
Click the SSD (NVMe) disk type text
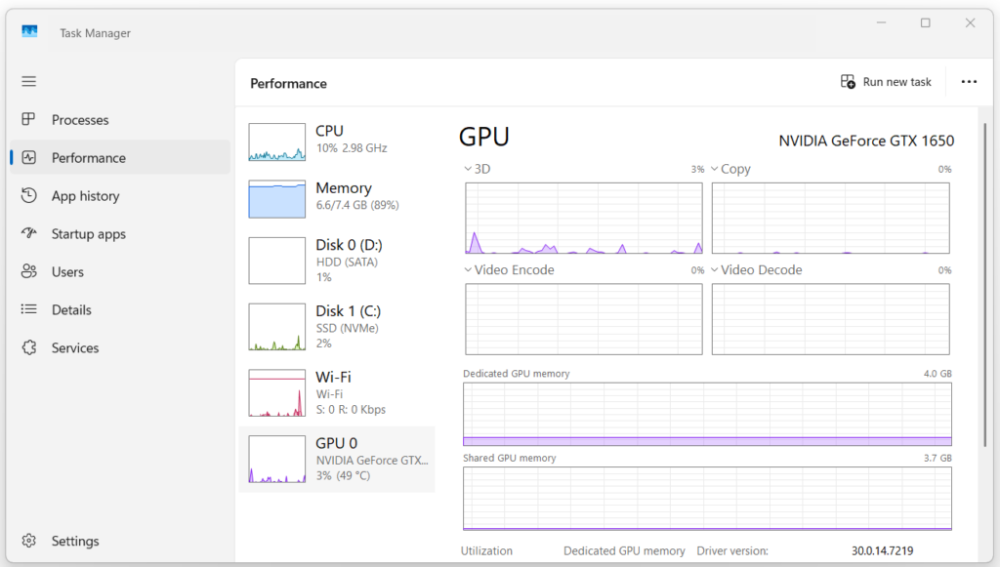[347, 328]
